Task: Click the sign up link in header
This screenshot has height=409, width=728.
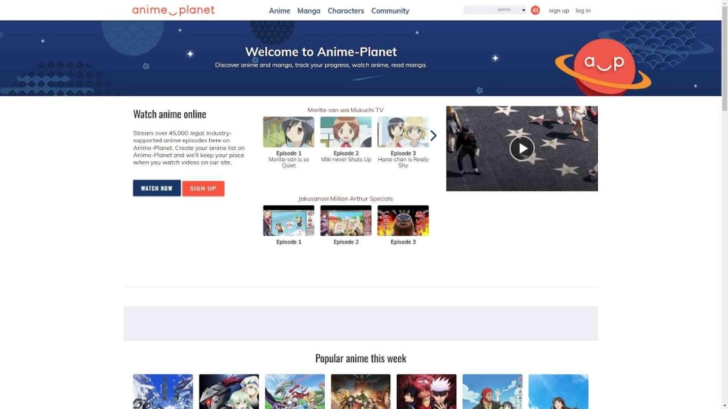Action: 559,11
